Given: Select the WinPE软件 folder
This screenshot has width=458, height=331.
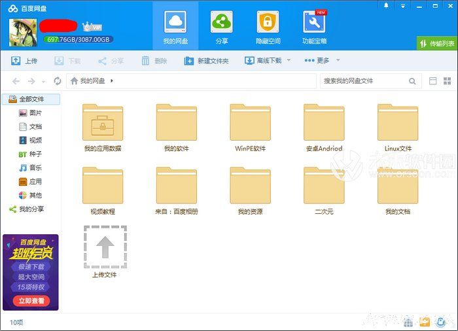Looking at the screenshot, I should coord(251,128).
